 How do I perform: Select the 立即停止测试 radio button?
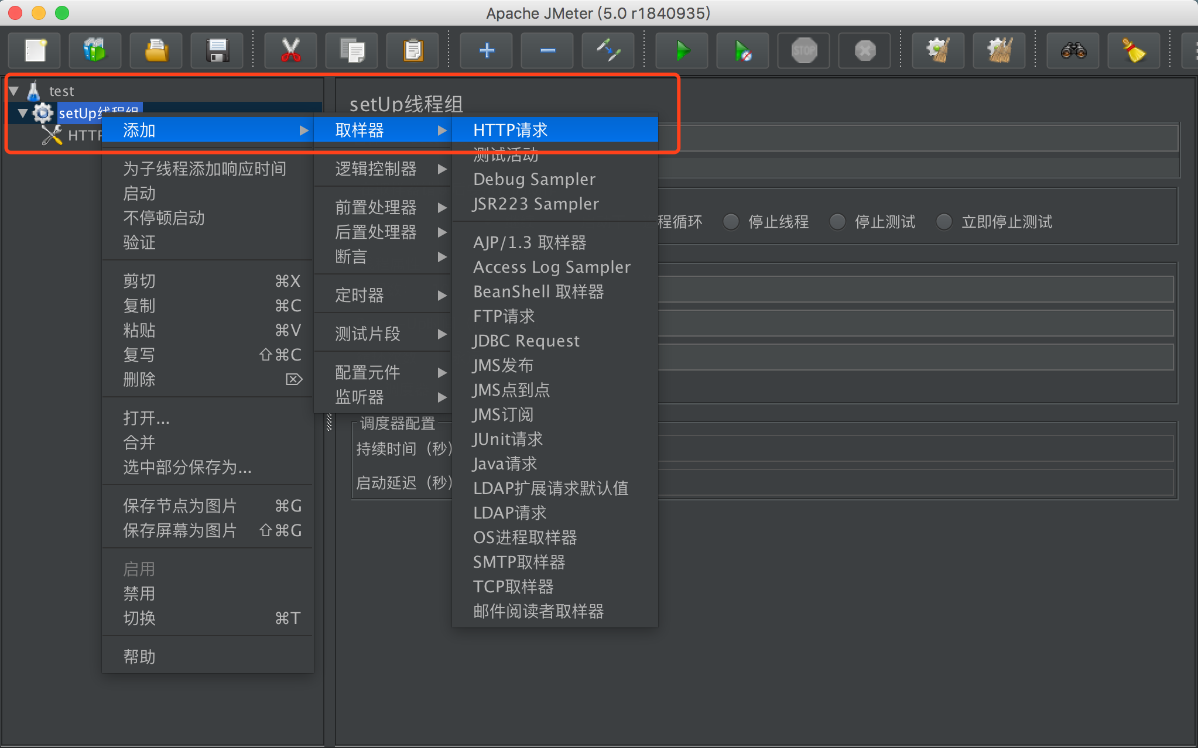[x=944, y=222]
